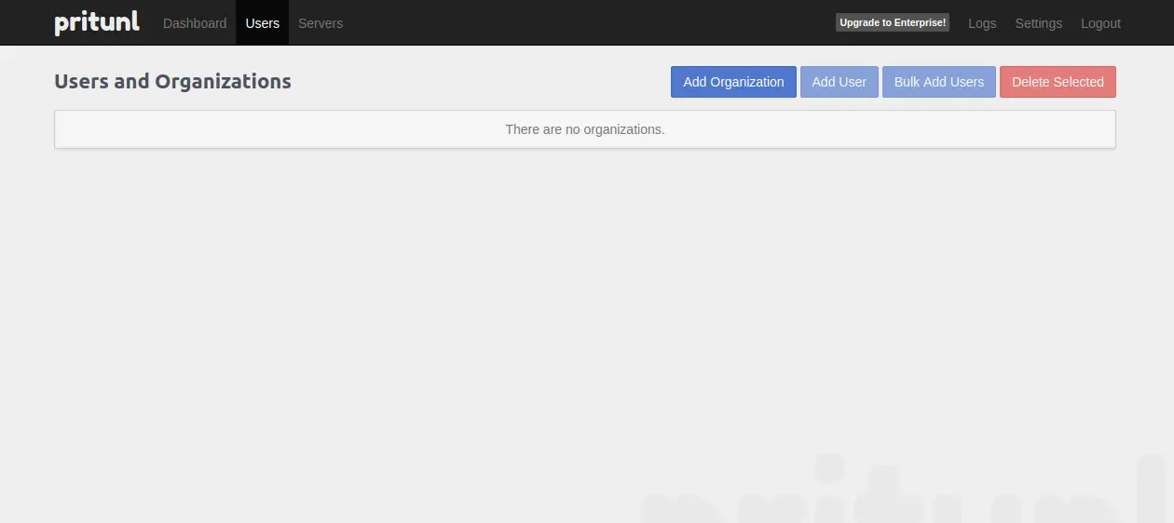
Task: Select the Users tab
Action: (x=263, y=23)
